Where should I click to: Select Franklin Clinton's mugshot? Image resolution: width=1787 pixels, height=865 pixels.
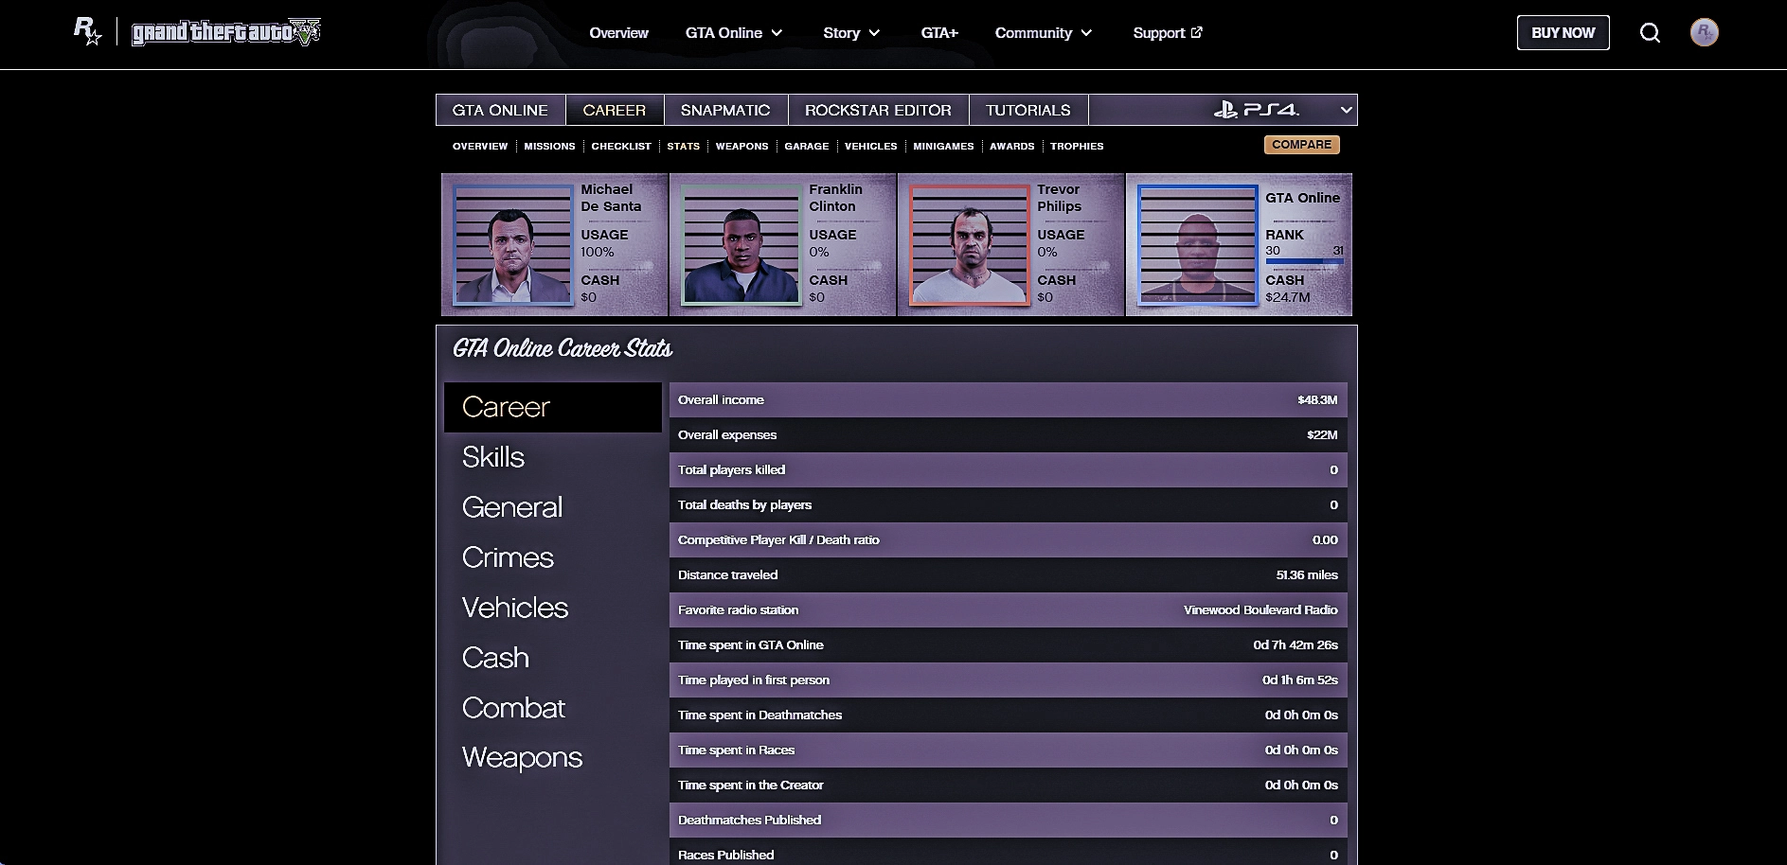coord(740,245)
